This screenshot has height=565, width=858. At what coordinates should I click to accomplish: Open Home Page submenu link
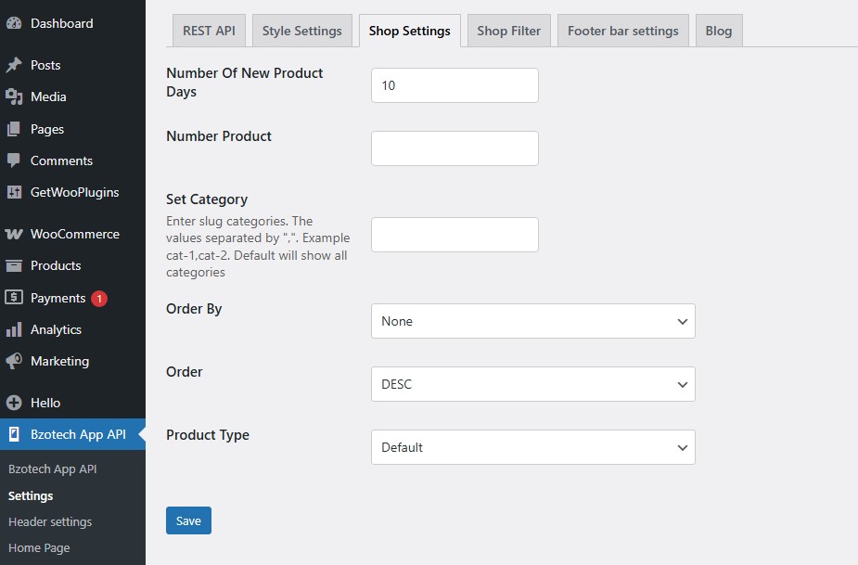point(39,548)
